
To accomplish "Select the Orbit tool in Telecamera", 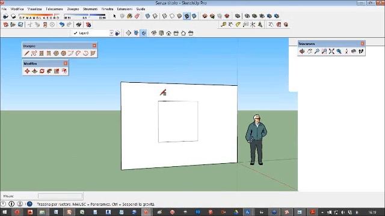I will 302,51.
